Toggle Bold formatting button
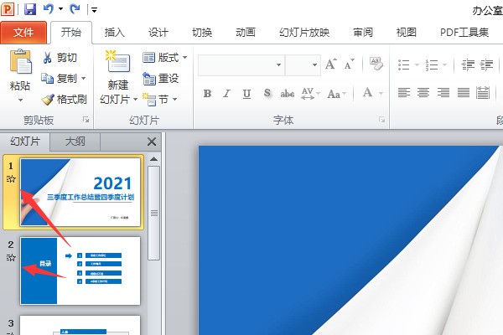 [207, 93]
